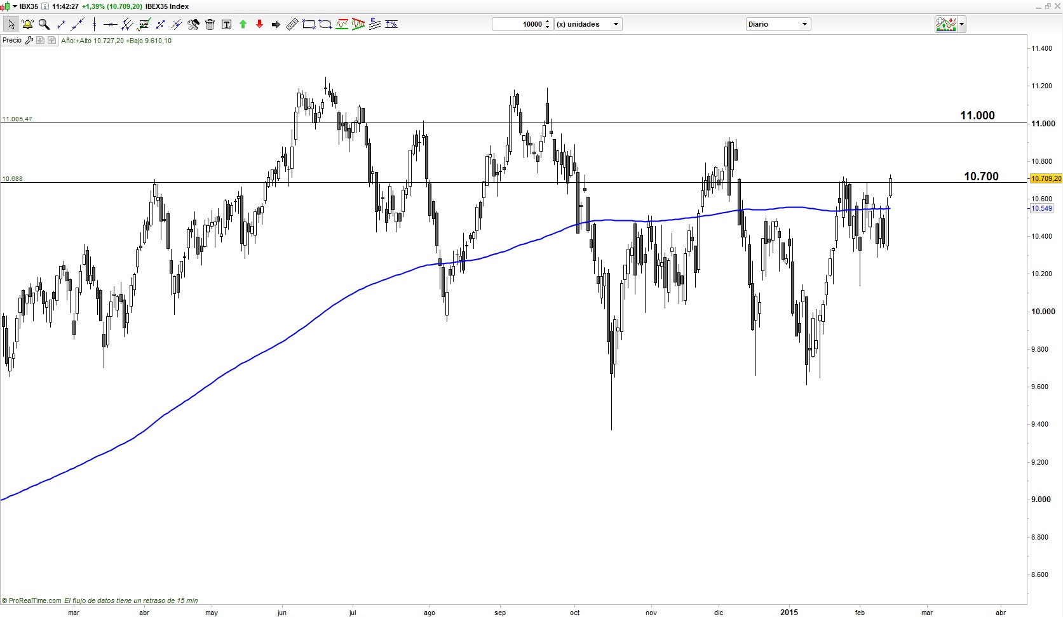The width and height of the screenshot is (1063, 617).
Task: Click the 11.005,47 line value at left
Action: tap(17, 119)
